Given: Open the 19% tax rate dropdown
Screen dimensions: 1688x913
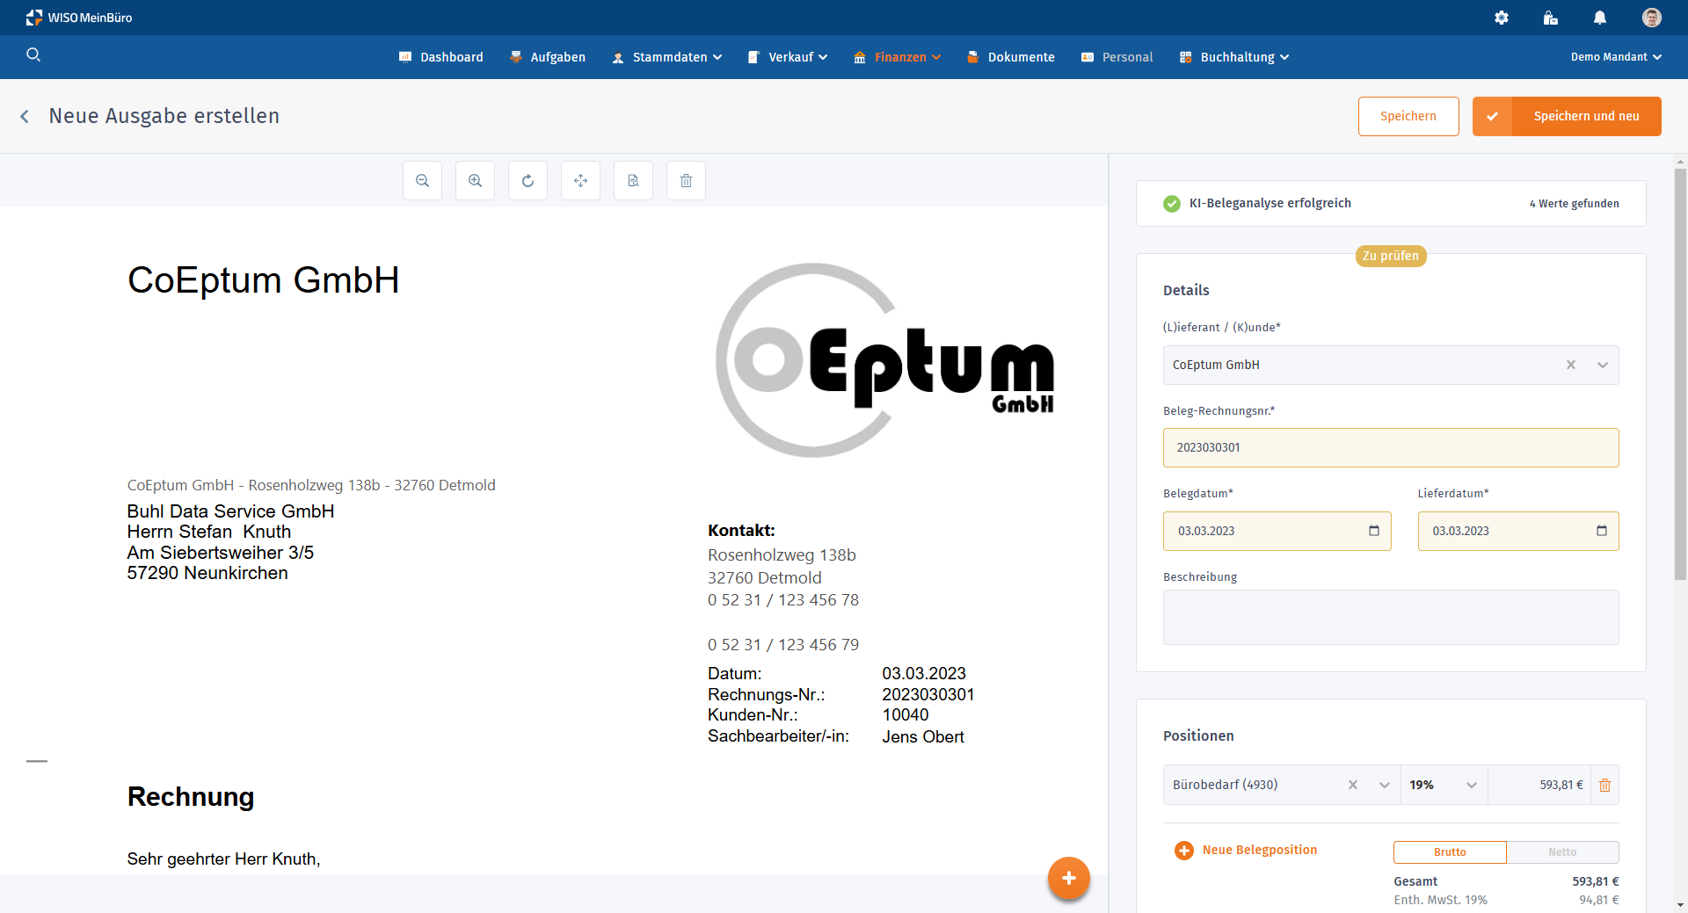Looking at the screenshot, I should pos(1444,785).
